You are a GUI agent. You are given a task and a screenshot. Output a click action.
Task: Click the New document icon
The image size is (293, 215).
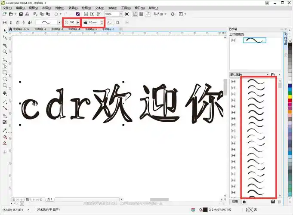click(4, 14)
